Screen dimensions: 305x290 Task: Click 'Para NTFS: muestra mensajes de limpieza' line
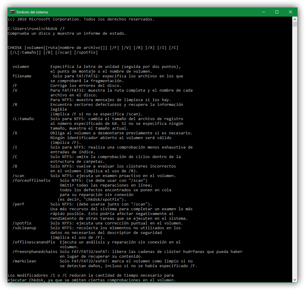(x=111, y=100)
